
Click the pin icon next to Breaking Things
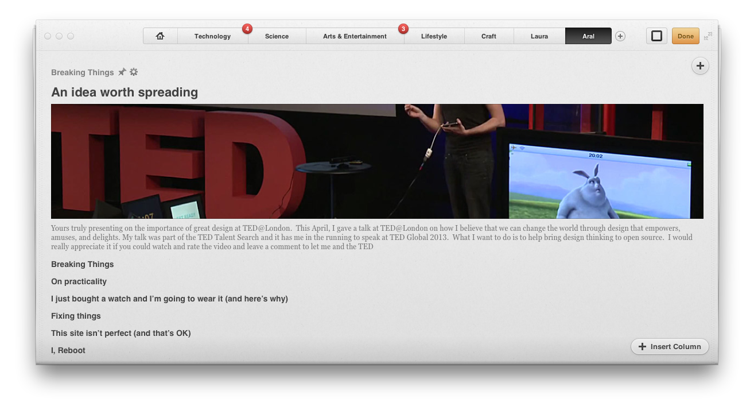point(122,72)
